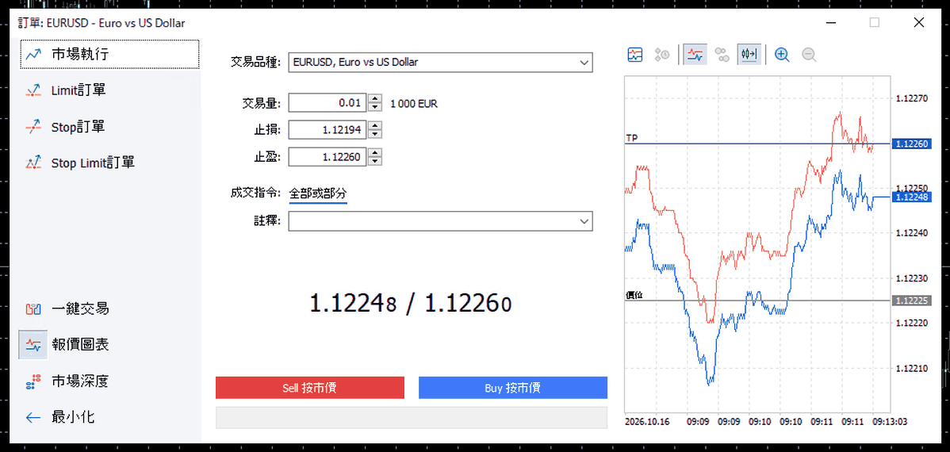Toggle the candlestick-and-arrow button in chart toolbar
This screenshot has width=950, height=452.
click(x=749, y=55)
